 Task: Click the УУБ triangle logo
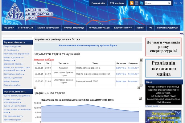click(15, 12)
